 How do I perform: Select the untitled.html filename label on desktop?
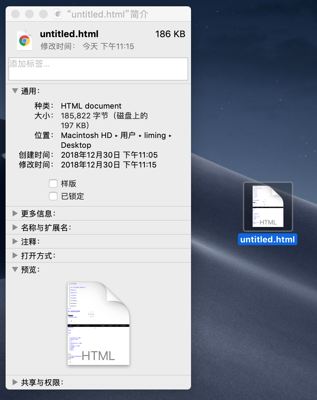[x=268, y=239]
